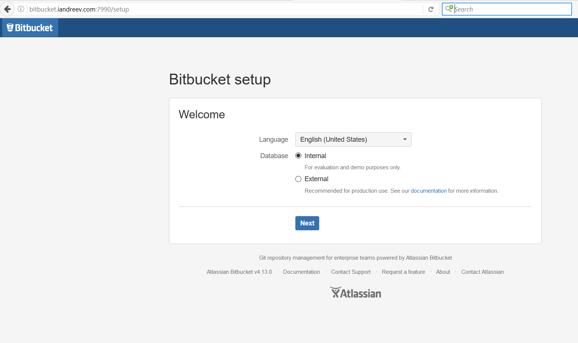Open the Contact Atlassian footer link
The height and width of the screenshot is (343, 578).
483,272
